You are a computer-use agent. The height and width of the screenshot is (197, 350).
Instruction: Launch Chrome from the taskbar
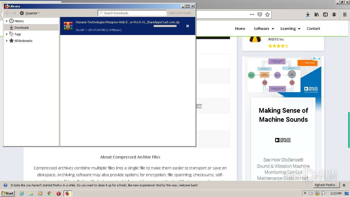(49, 193)
